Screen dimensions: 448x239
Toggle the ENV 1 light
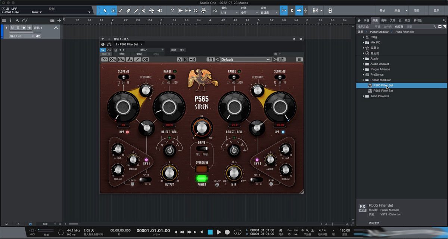pyautogui.click(x=146, y=160)
